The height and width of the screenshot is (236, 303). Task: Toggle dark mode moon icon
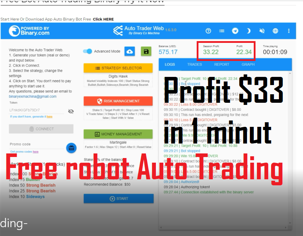(248, 31)
